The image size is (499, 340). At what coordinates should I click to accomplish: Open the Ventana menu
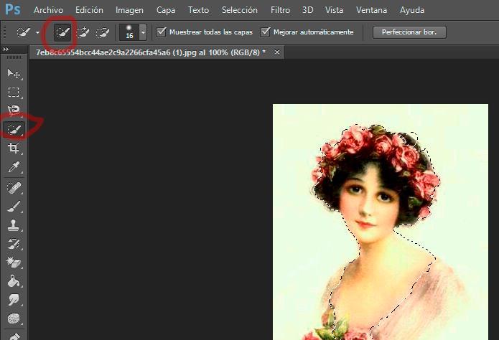371,10
